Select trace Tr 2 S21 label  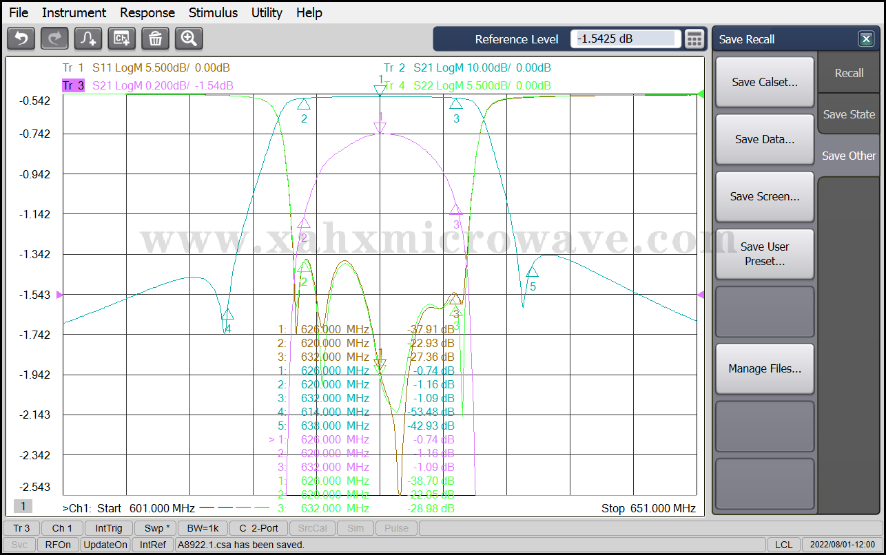[467, 67]
